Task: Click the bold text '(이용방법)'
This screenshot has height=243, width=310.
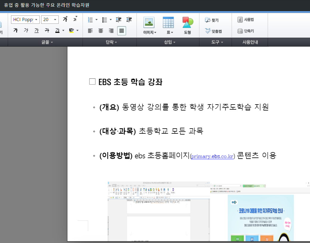Action: [116, 156]
